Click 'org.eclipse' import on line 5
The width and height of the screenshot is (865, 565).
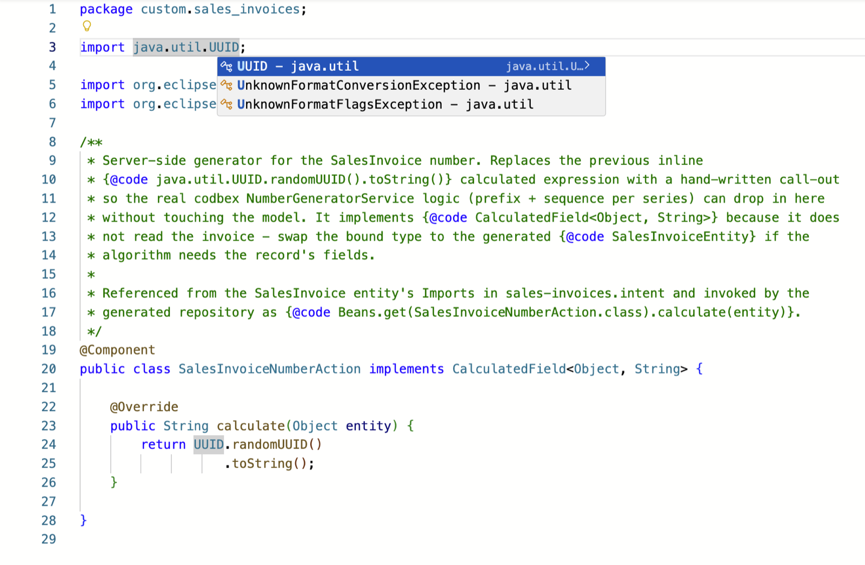point(175,85)
